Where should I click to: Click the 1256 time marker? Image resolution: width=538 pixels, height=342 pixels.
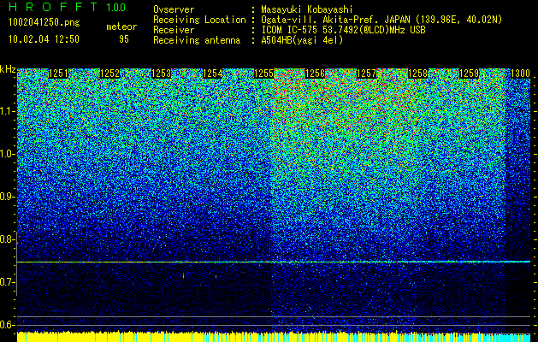(316, 74)
